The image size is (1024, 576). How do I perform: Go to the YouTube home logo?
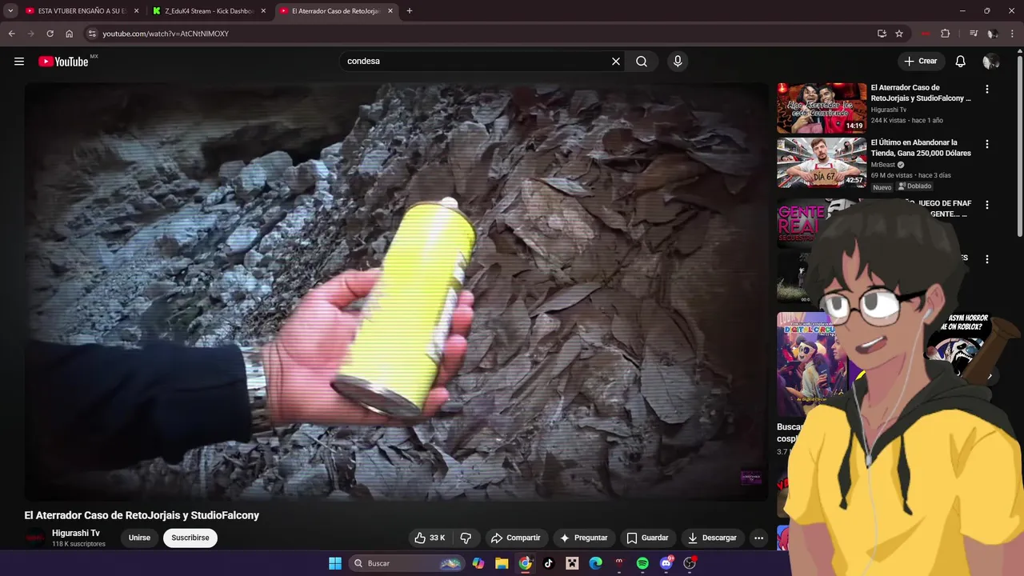(63, 62)
